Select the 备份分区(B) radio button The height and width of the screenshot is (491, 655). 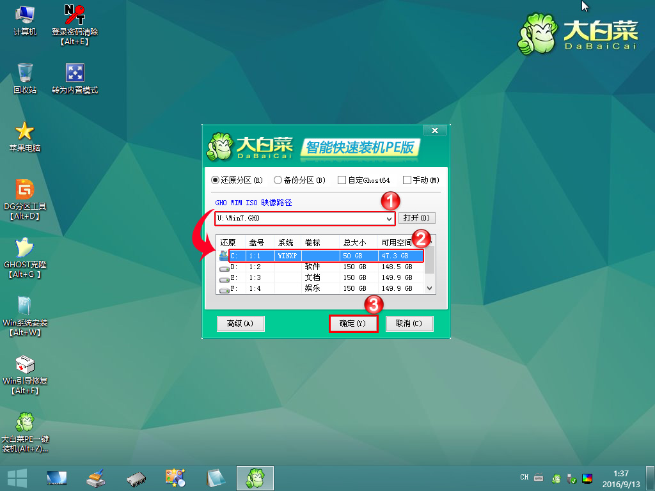278,180
